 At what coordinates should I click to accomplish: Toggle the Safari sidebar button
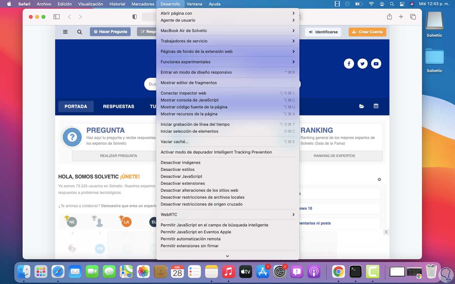(56, 17)
